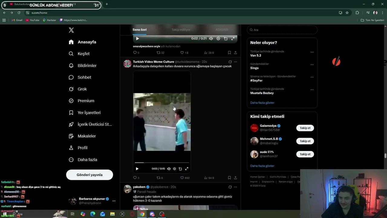Toggle picture-in-picture on top video 0:21
The width and height of the screenshot is (387, 218).
pos(226,38)
